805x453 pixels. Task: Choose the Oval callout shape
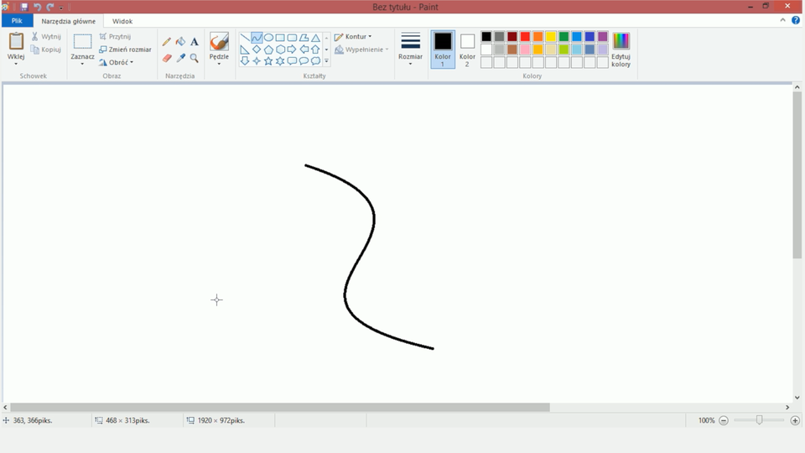tap(304, 60)
